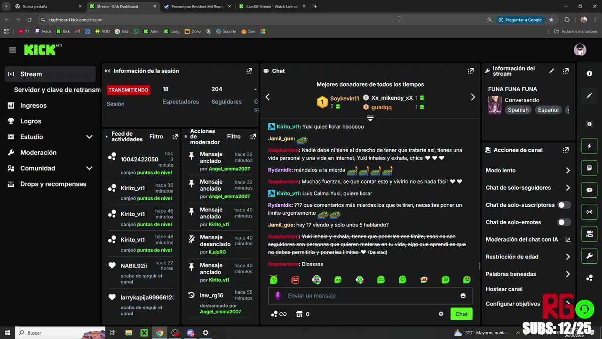Toggle Chat de solo-suscriptores switch

pos(564,205)
